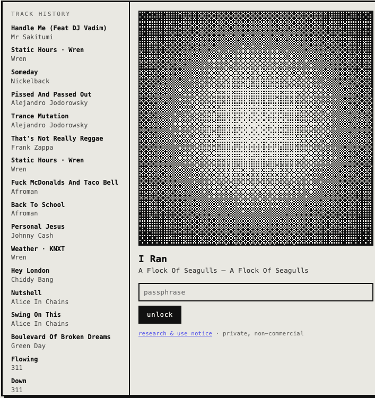
Task: Click the artist name 'Green Day'
Action: coord(28,346)
